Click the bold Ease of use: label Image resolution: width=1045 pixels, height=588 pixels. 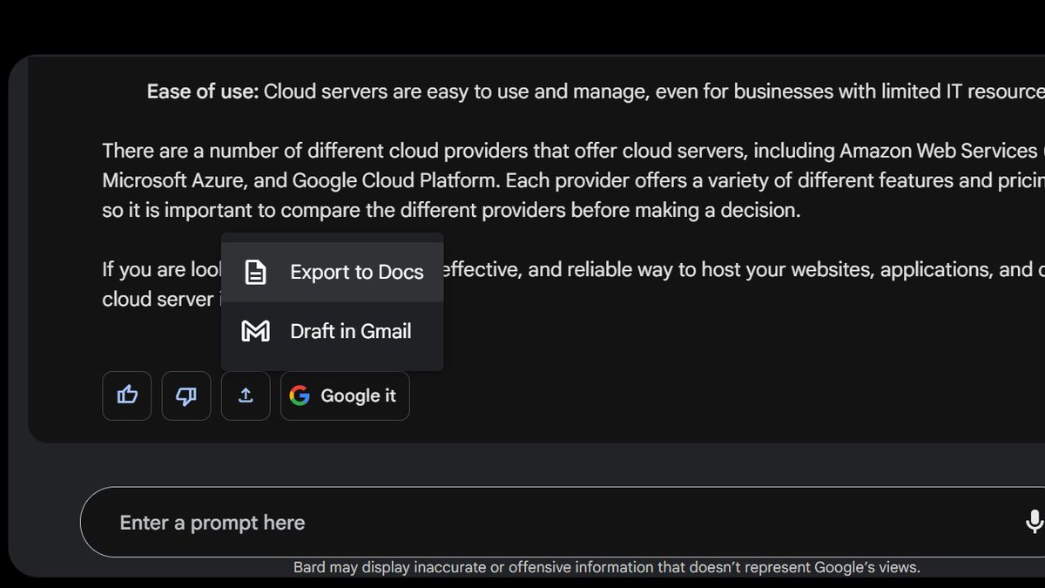203,91
